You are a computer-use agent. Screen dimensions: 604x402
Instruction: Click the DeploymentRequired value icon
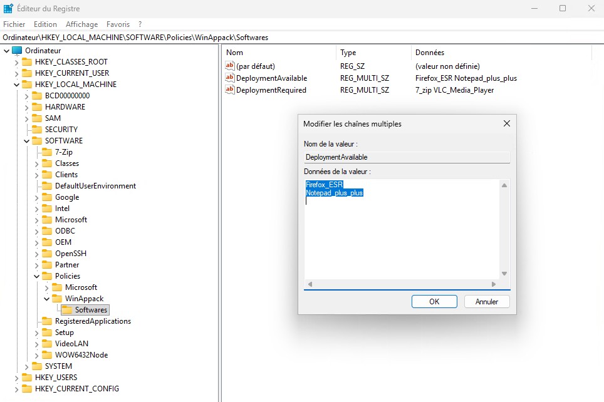click(230, 90)
